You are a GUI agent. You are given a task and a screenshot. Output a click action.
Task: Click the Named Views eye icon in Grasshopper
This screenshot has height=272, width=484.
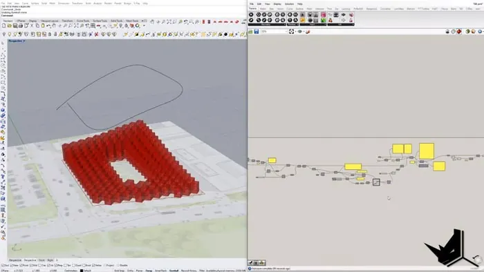(299, 32)
